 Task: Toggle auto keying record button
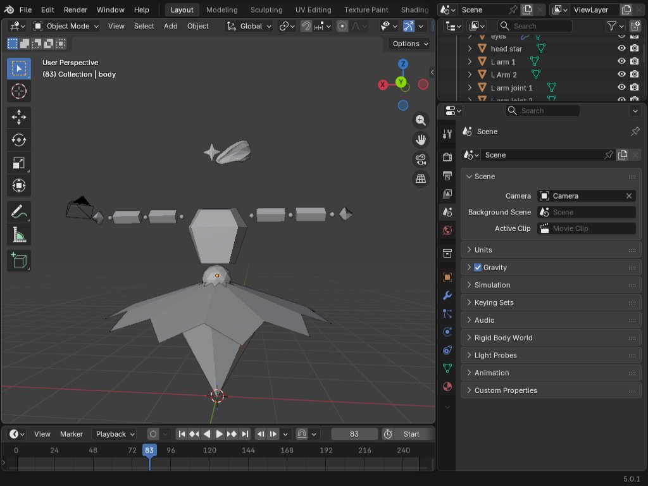click(153, 434)
